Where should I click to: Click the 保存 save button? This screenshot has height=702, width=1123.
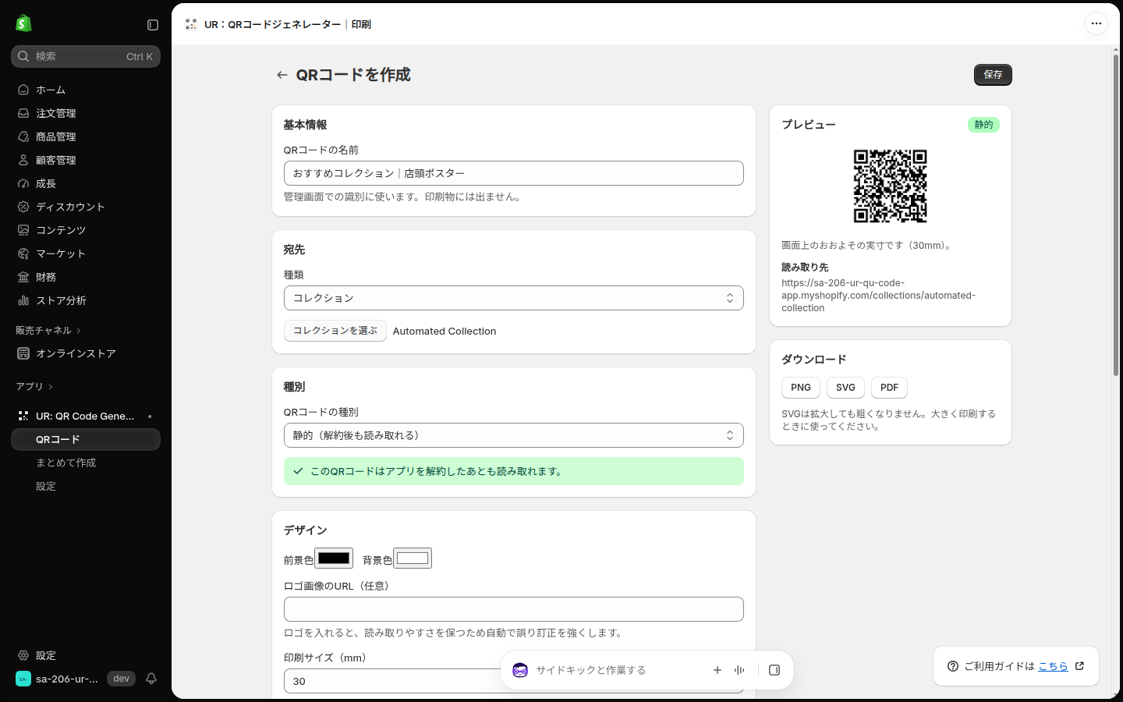pos(993,75)
